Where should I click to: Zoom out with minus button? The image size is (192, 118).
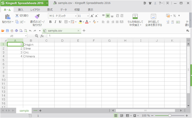(152, 115)
